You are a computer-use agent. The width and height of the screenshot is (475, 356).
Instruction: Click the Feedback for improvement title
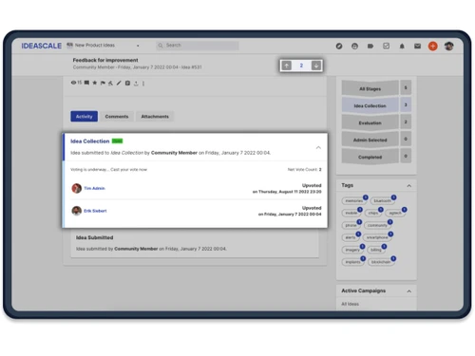point(105,60)
